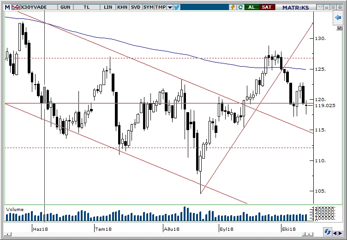Click the blue right triangle navigation button

pos(340,233)
